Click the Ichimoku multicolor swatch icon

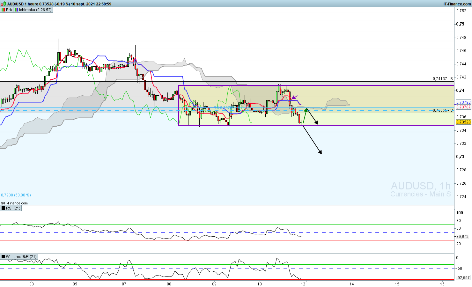click(16, 10)
